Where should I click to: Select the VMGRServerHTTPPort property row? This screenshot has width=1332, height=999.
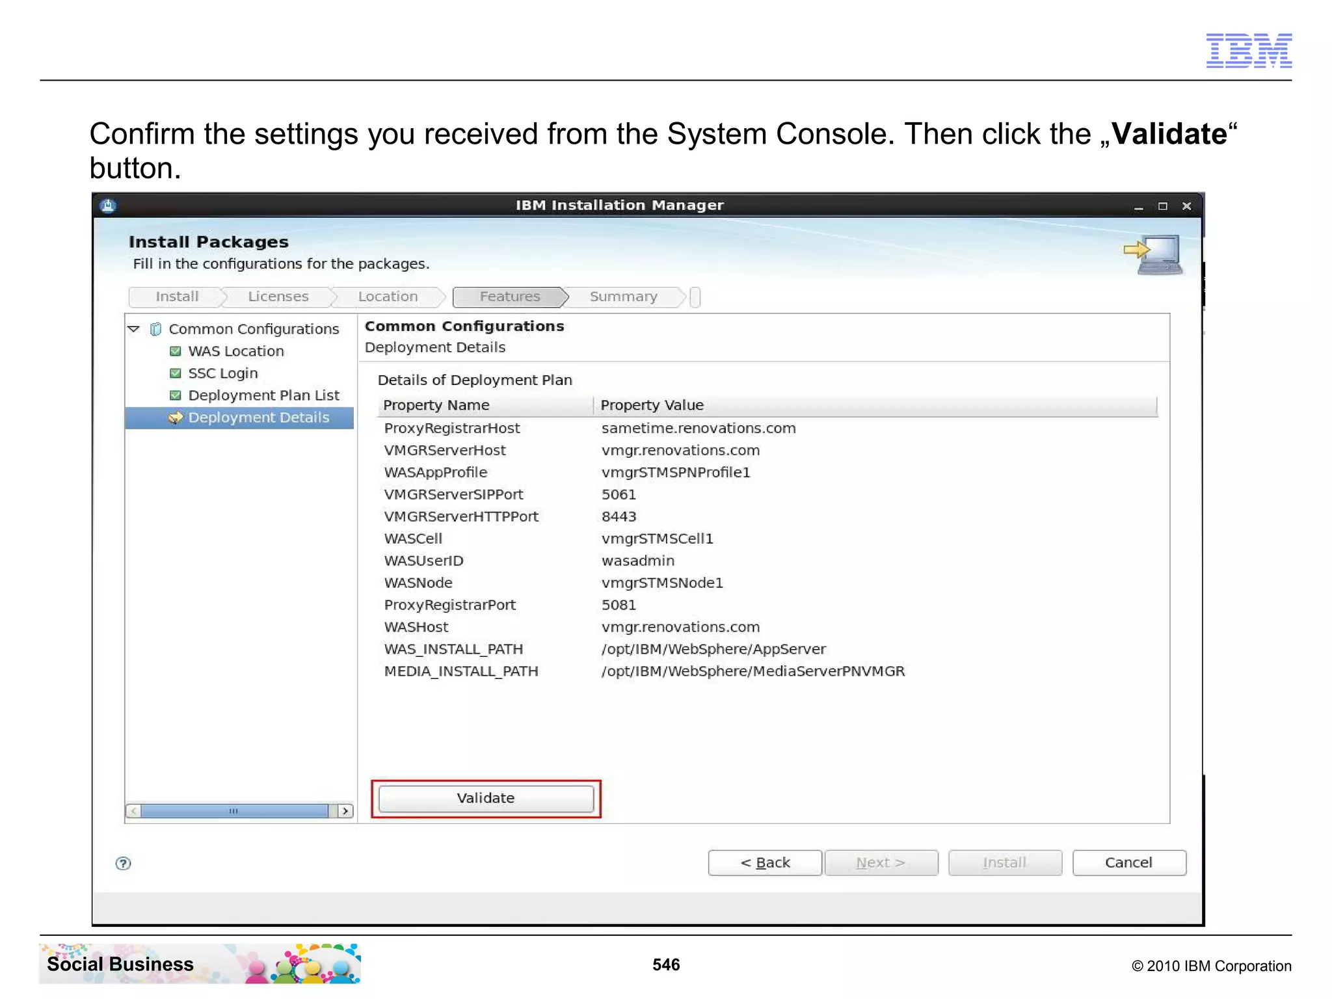[x=767, y=517]
